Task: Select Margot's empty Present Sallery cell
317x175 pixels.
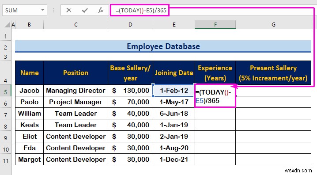Action: 273,160
